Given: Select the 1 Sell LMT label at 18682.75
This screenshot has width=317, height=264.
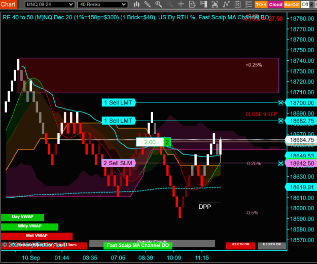Looking at the screenshot, I should pyautogui.click(x=119, y=121).
